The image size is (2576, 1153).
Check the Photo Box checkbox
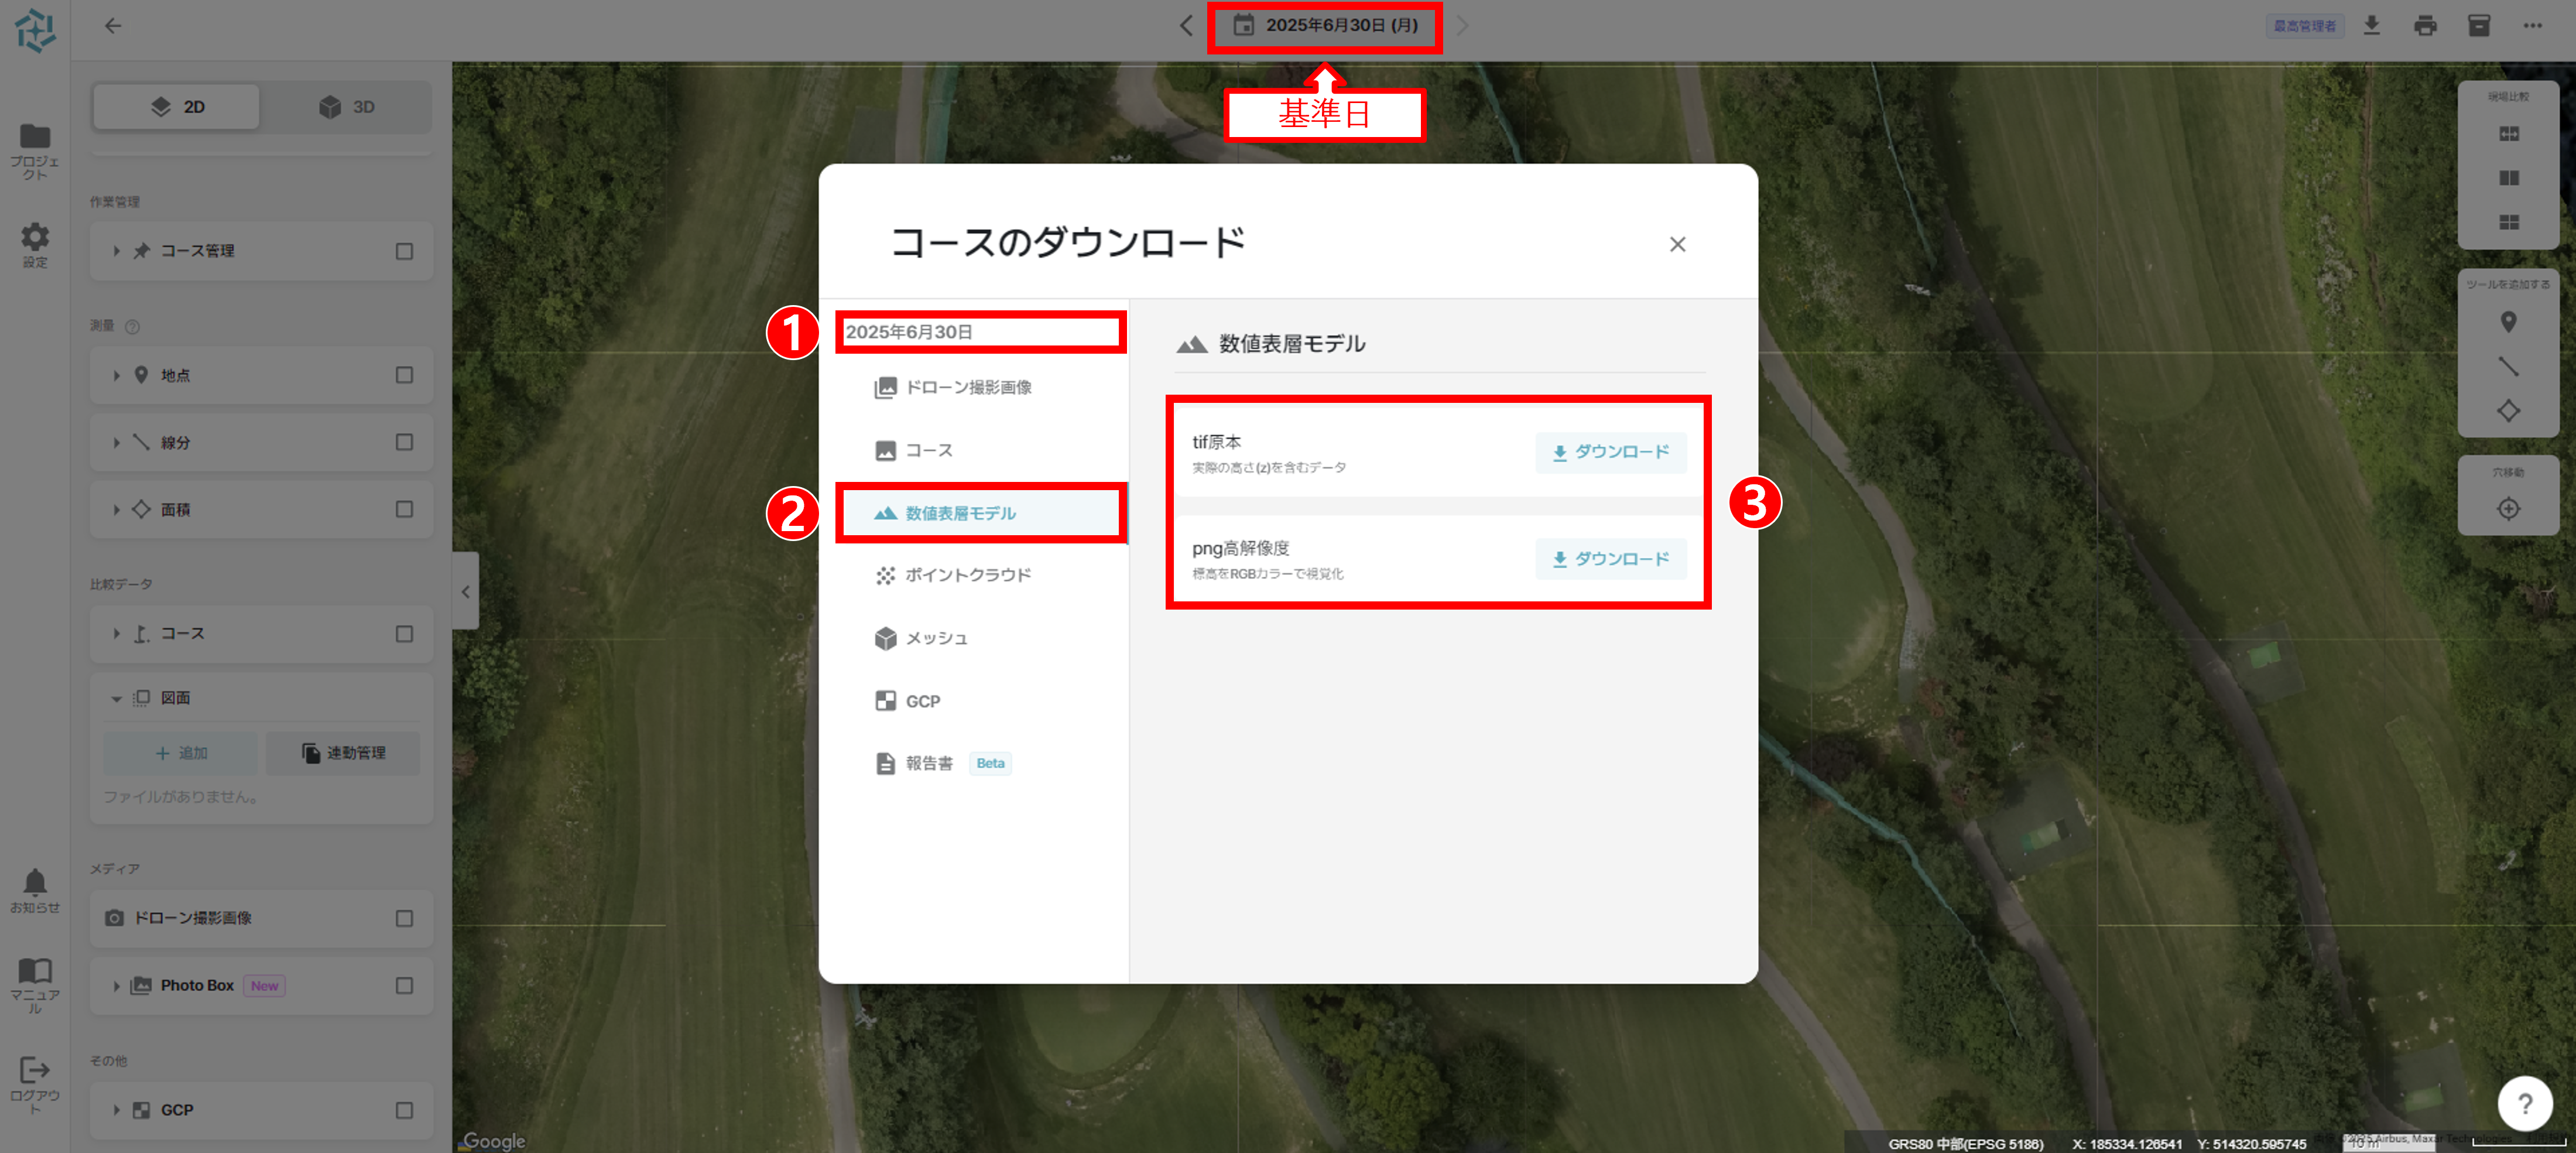pos(404,986)
